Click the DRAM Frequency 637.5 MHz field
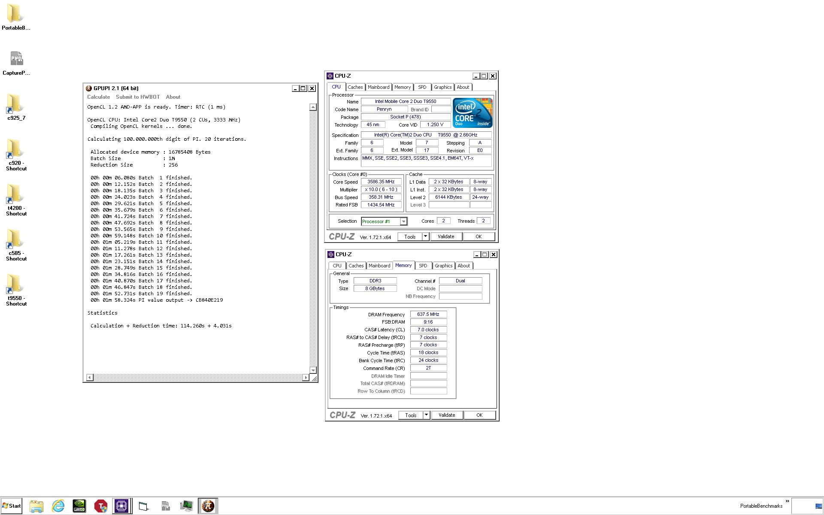The height and width of the screenshot is (515, 824). (x=428, y=315)
